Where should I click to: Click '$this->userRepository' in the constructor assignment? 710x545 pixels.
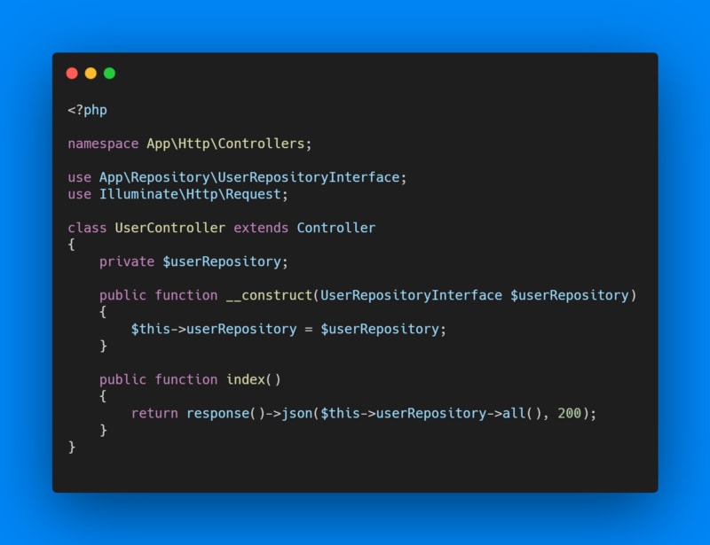click(x=214, y=330)
